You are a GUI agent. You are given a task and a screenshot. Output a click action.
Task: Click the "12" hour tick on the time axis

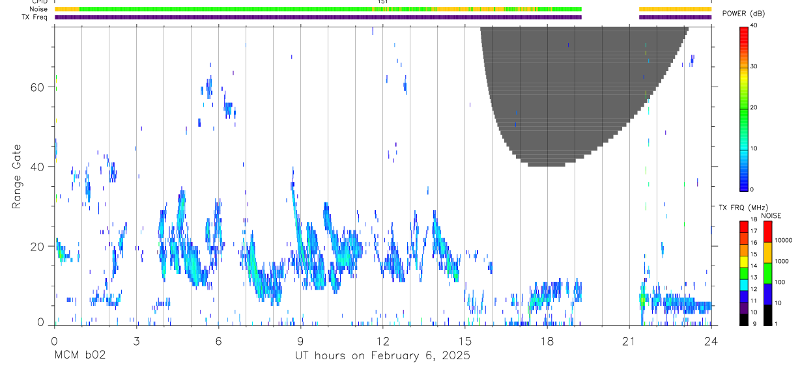pos(382,341)
